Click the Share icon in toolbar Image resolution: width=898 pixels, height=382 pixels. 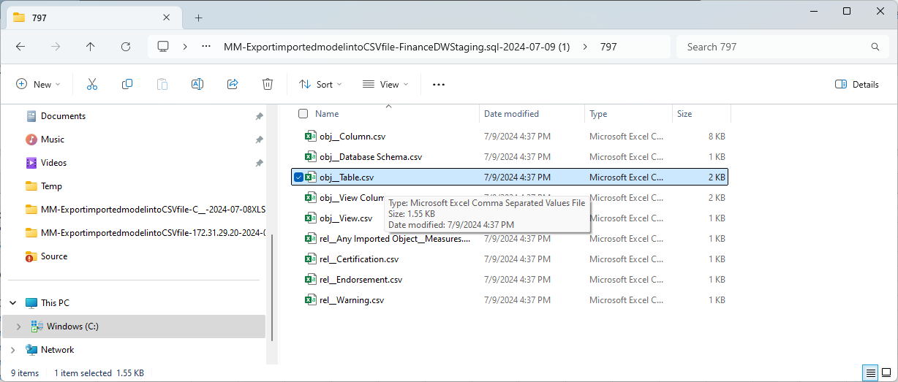coord(233,84)
